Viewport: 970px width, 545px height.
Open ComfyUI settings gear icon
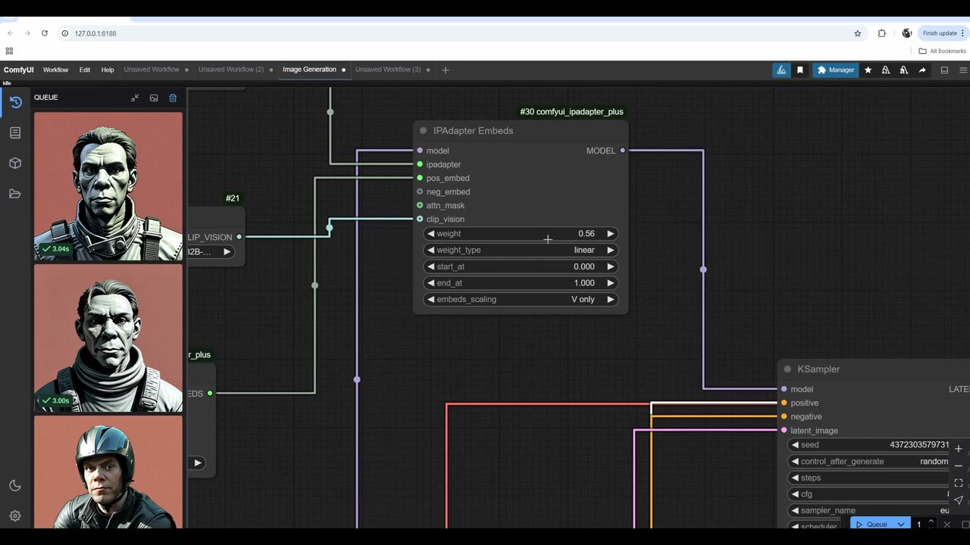pyautogui.click(x=15, y=516)
